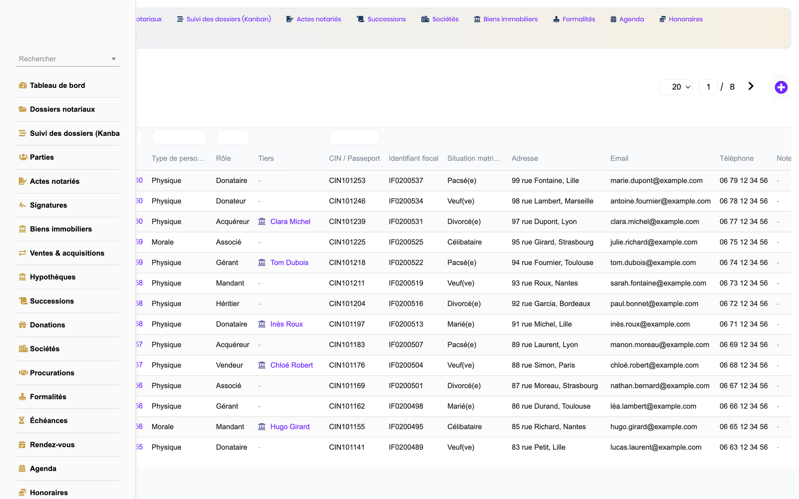Click the Échéances hourglass icon
Image resolution: width=799 pixels, height=499 pixels.
(22, 420)
